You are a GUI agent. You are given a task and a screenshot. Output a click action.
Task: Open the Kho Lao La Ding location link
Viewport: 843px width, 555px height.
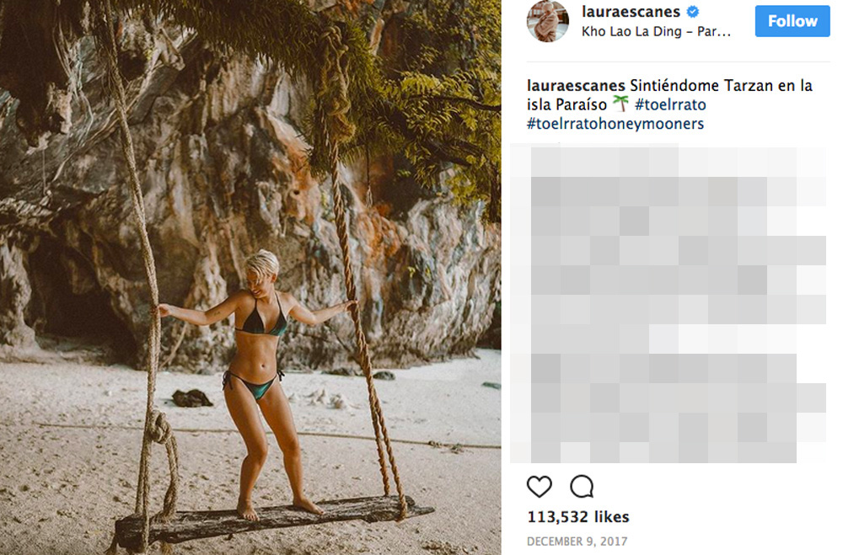pos(656,32)
